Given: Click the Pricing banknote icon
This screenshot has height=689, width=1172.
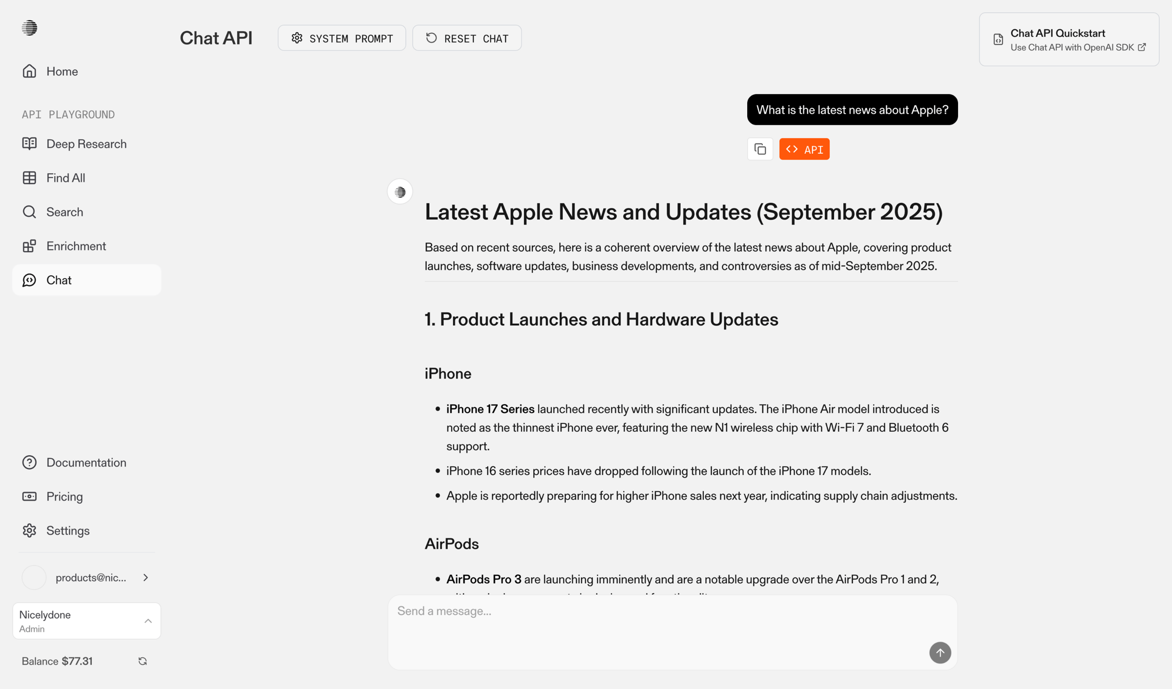Looking at the screenshot, I should [x=29, y=496].
